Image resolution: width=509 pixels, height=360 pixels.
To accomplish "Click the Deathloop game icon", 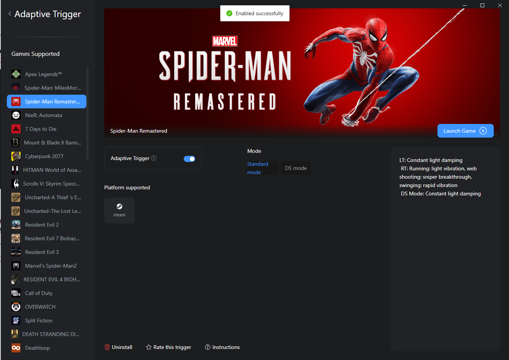I will [x=16, y=348].
